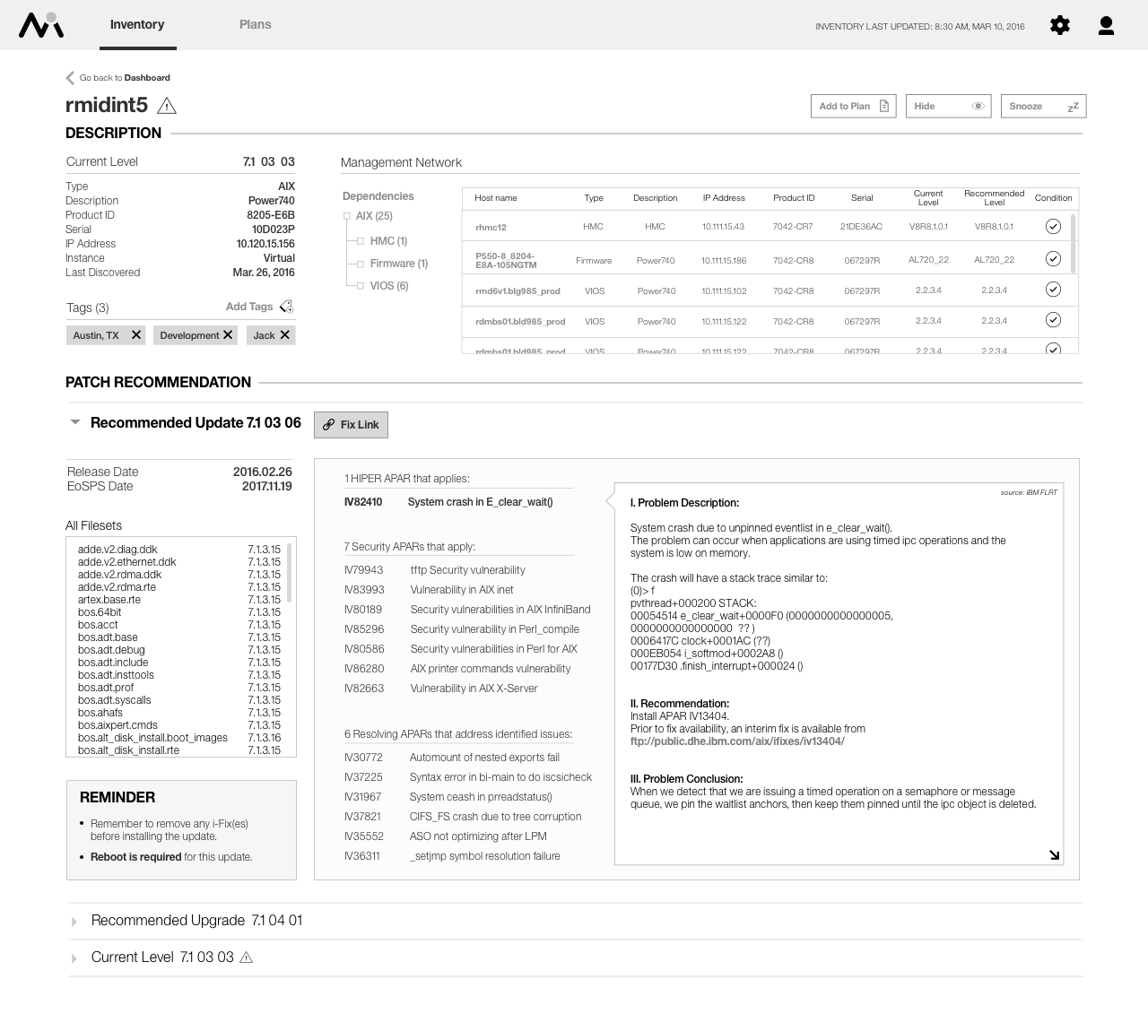Click the warning icon beside Current Level 7.1 03 03

247,957
